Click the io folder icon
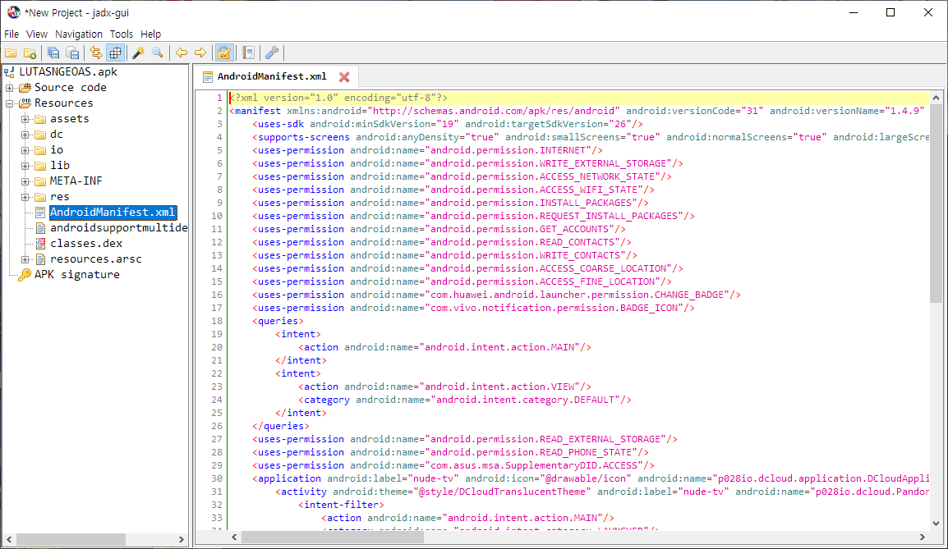 40,150
